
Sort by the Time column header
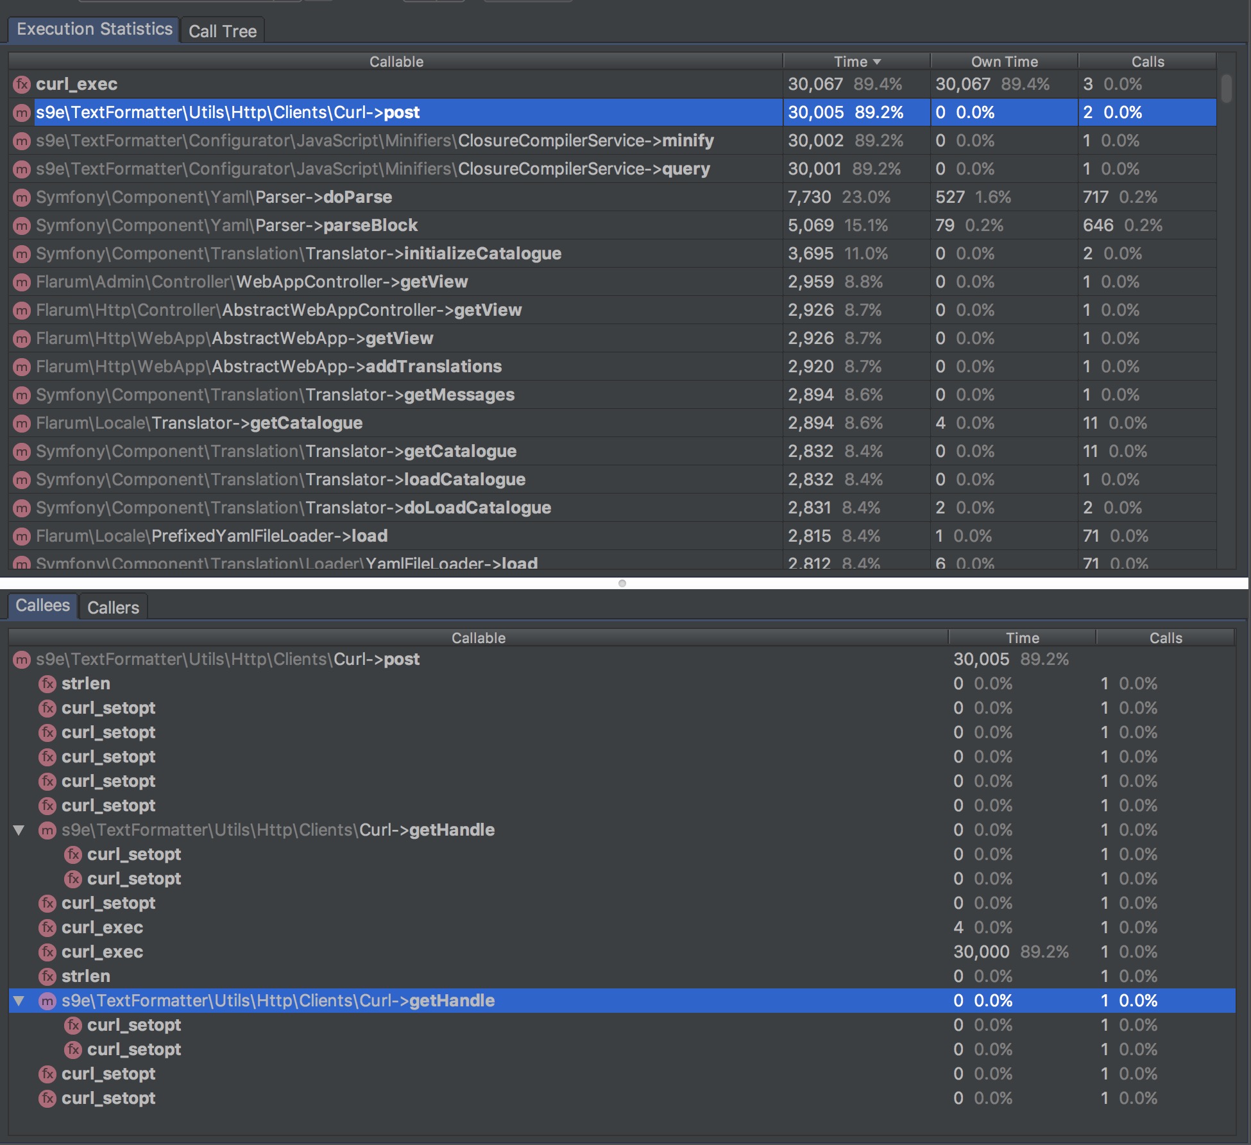(856, 61)
